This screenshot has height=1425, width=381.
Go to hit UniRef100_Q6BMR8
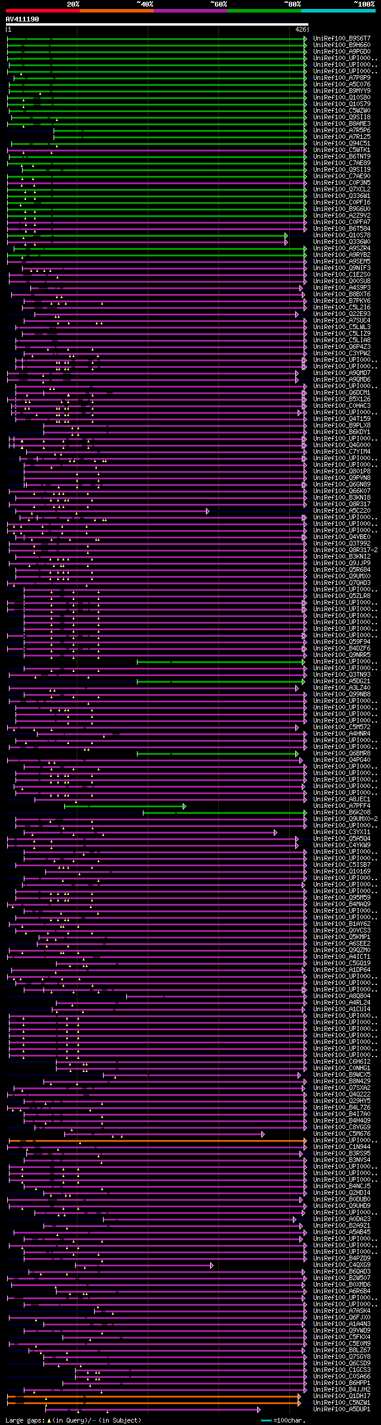(342, 753)
